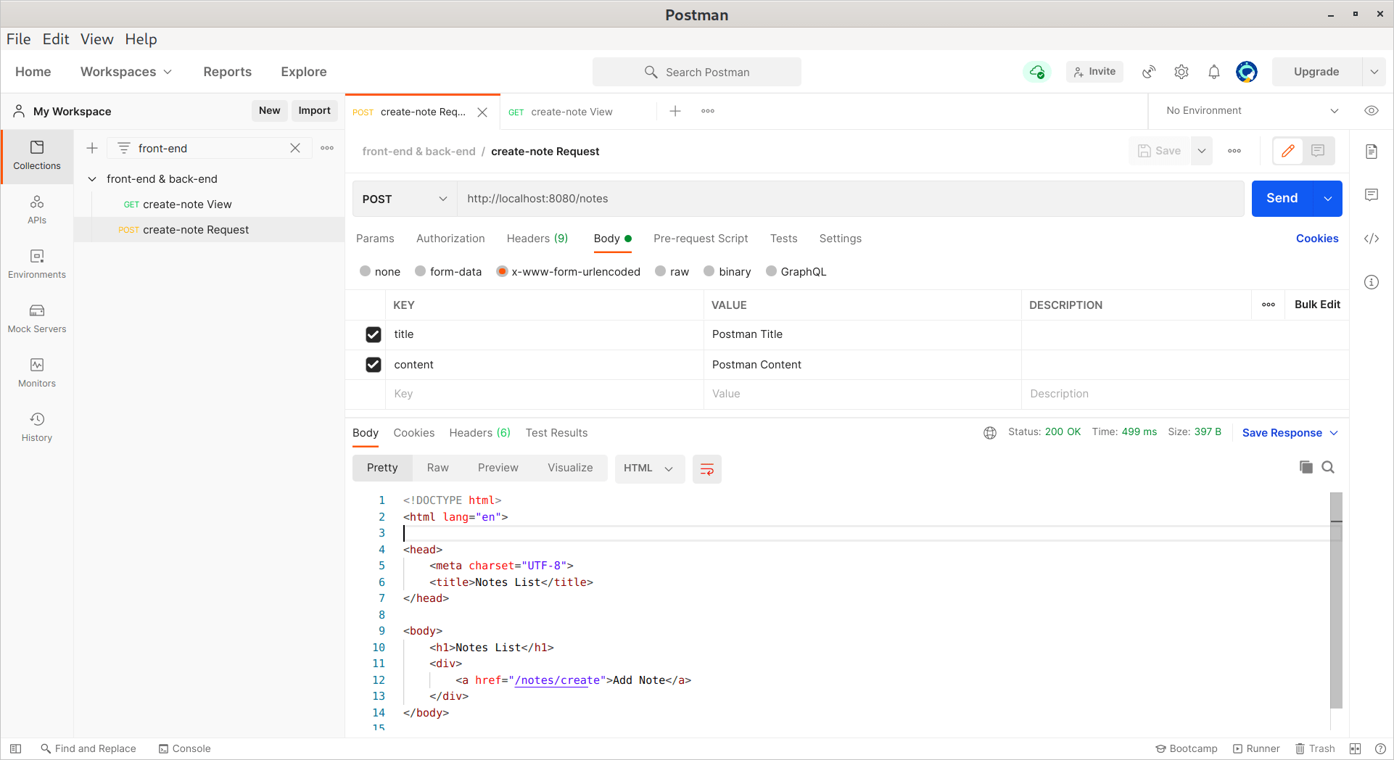Screen dimensions: 1394x760
Task: Open the code snippet icon
Action: click(x=1372, y=239)
